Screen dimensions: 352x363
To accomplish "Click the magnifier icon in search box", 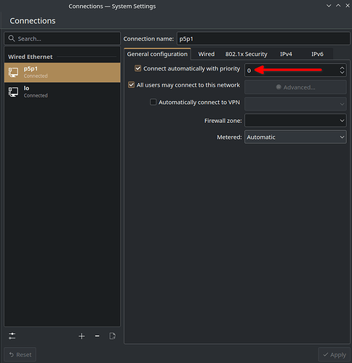I will tap(12, 39).
